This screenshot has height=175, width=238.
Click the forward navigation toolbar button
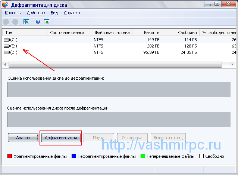[x=15, y=22]
